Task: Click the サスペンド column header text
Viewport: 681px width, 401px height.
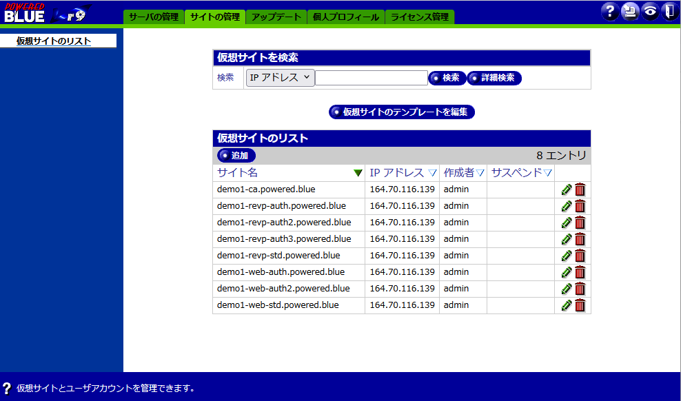Action: point(516,173)
